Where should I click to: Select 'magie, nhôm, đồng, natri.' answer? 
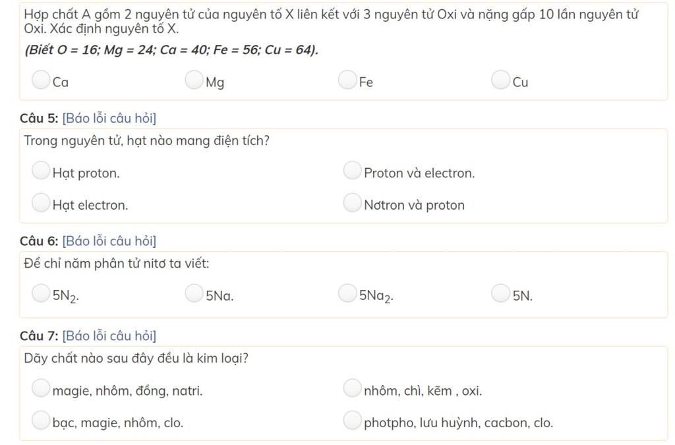41,388
